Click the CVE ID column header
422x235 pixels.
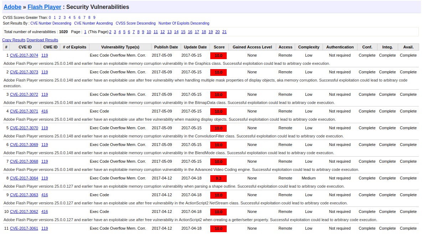pyautogui.click(x=25, y=47)
